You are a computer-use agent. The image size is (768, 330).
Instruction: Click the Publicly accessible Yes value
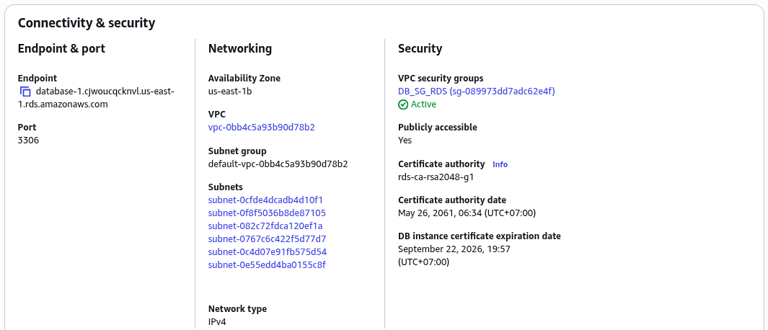(x=405, y=141)
